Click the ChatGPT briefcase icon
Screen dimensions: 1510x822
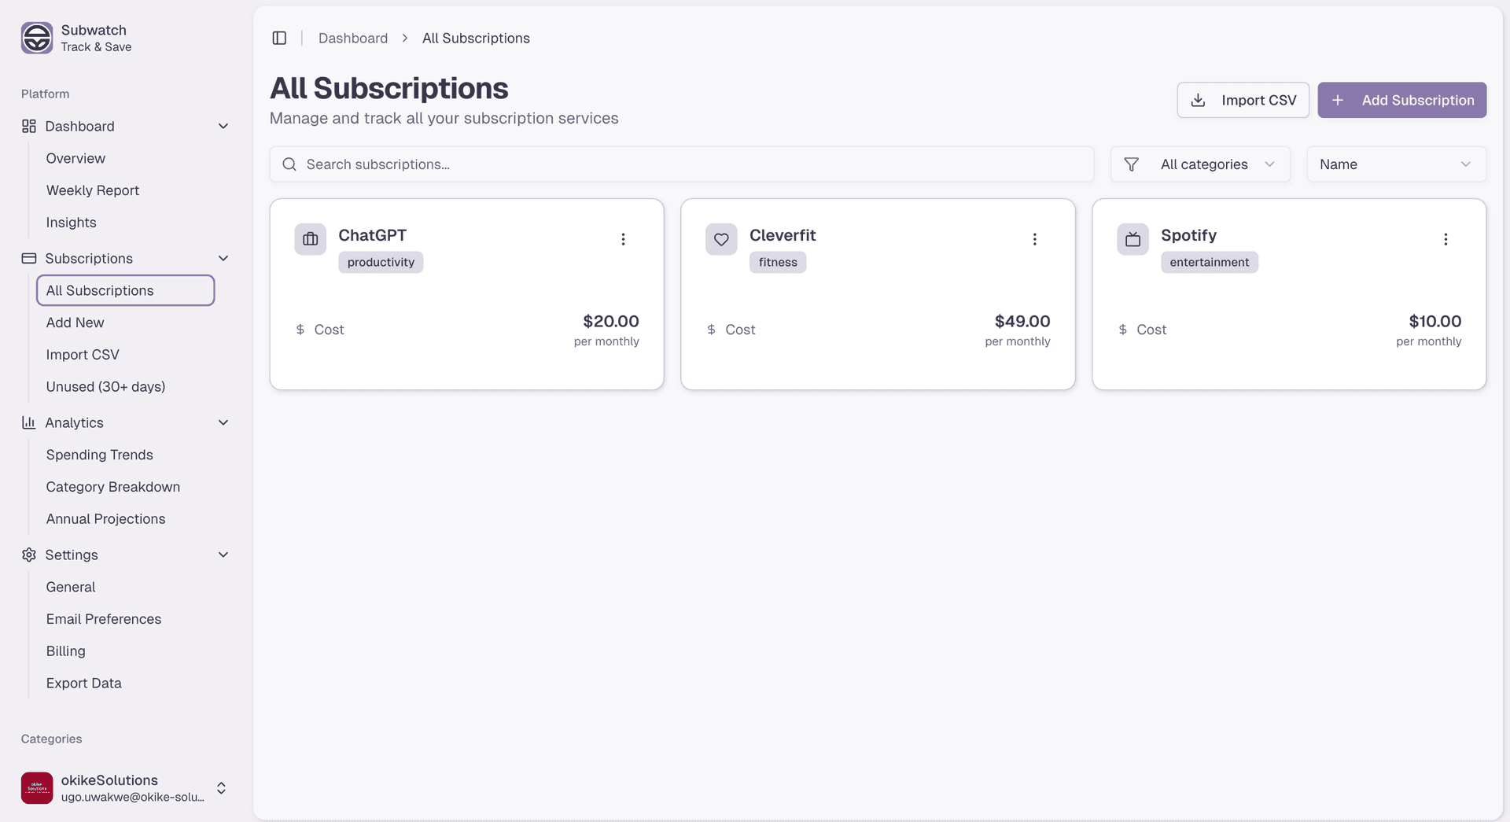click(310, 238)
